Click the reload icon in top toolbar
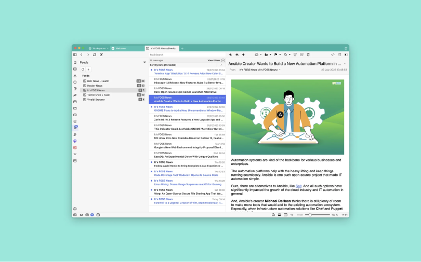The height and width of the screenshot is (262, 421). [x=95, y=54]
